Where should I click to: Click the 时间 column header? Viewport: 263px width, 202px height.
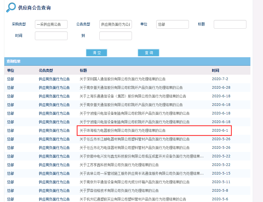215,70
